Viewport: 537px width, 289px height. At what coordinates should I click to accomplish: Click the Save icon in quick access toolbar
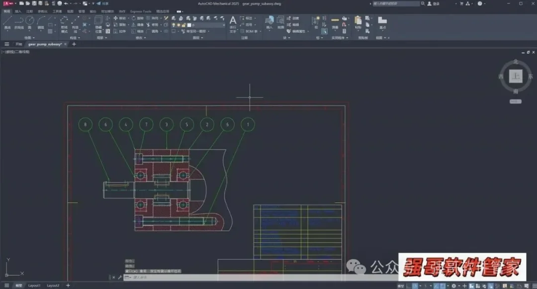point(34,3)
